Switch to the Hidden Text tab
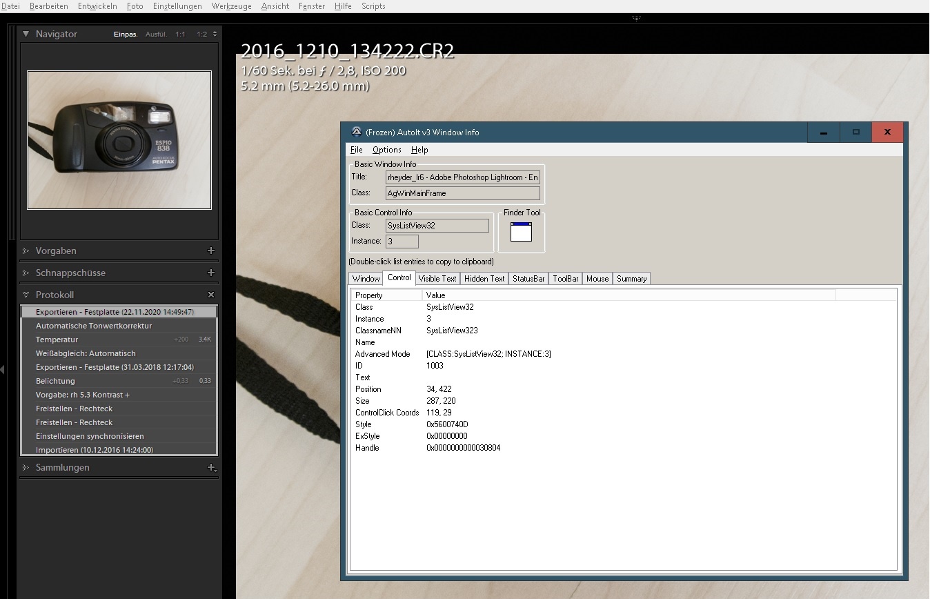Viewport: 930px width, 599px height. [484, 279]
